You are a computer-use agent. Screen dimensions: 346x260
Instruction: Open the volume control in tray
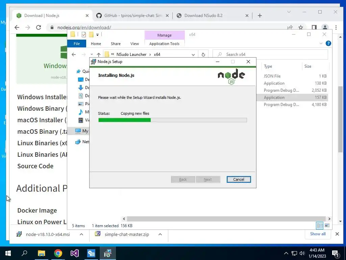pos(302,253)
